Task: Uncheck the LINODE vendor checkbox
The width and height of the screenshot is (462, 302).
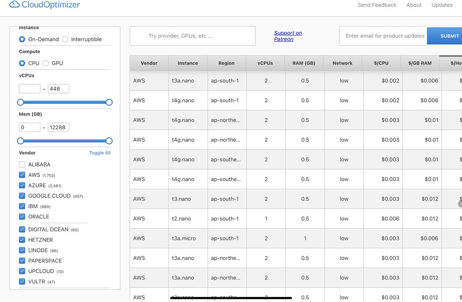Action: (x=22, y=250)
